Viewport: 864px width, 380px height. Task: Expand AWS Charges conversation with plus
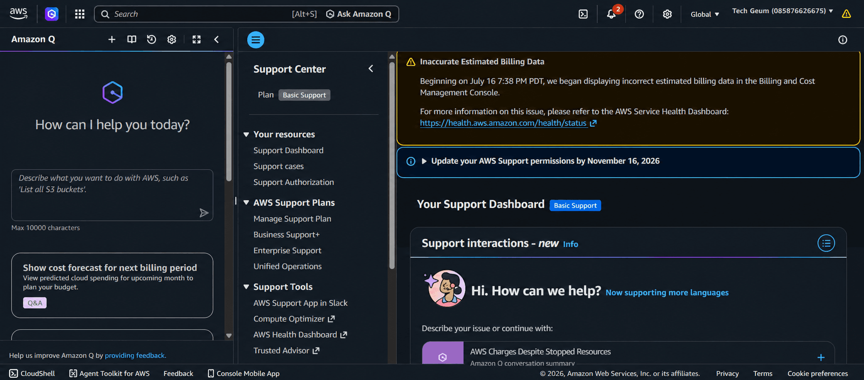pyautogui.click(x=821, y=357)
